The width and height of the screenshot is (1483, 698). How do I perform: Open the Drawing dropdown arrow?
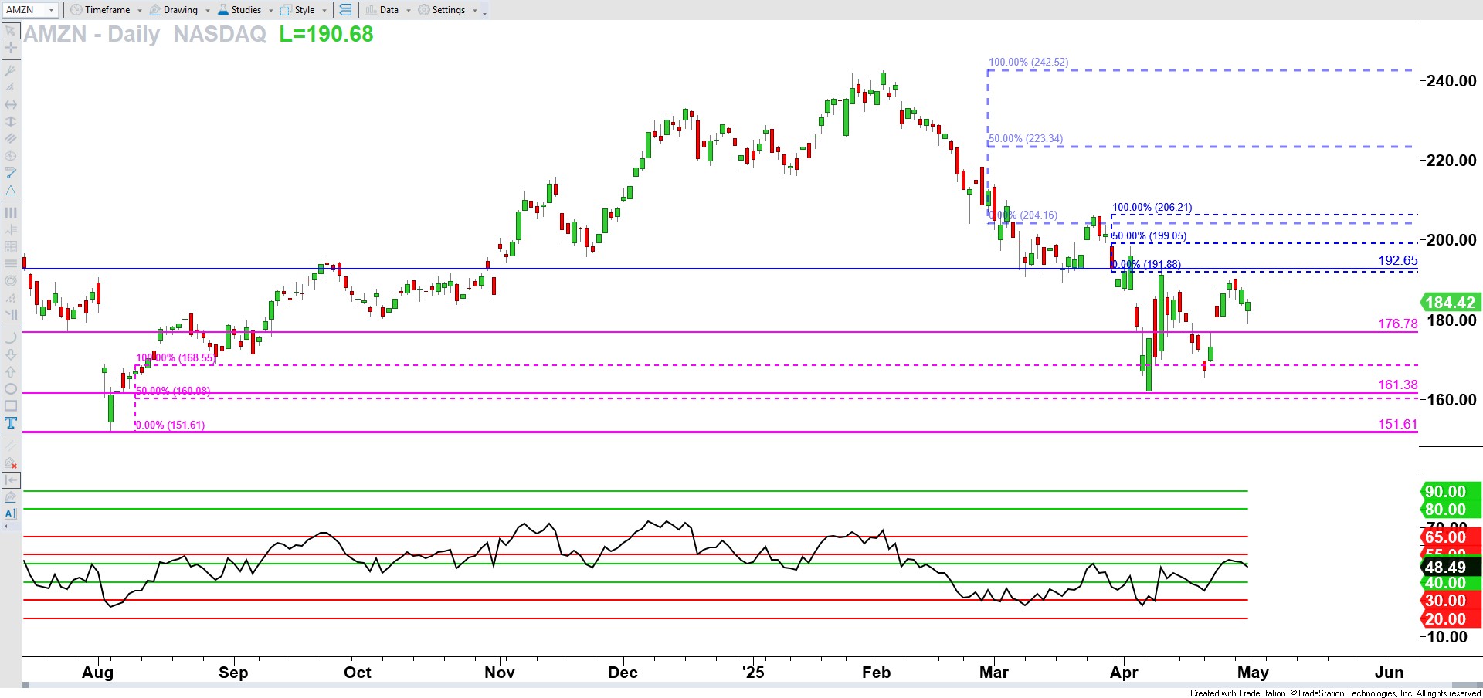(208, 11)
